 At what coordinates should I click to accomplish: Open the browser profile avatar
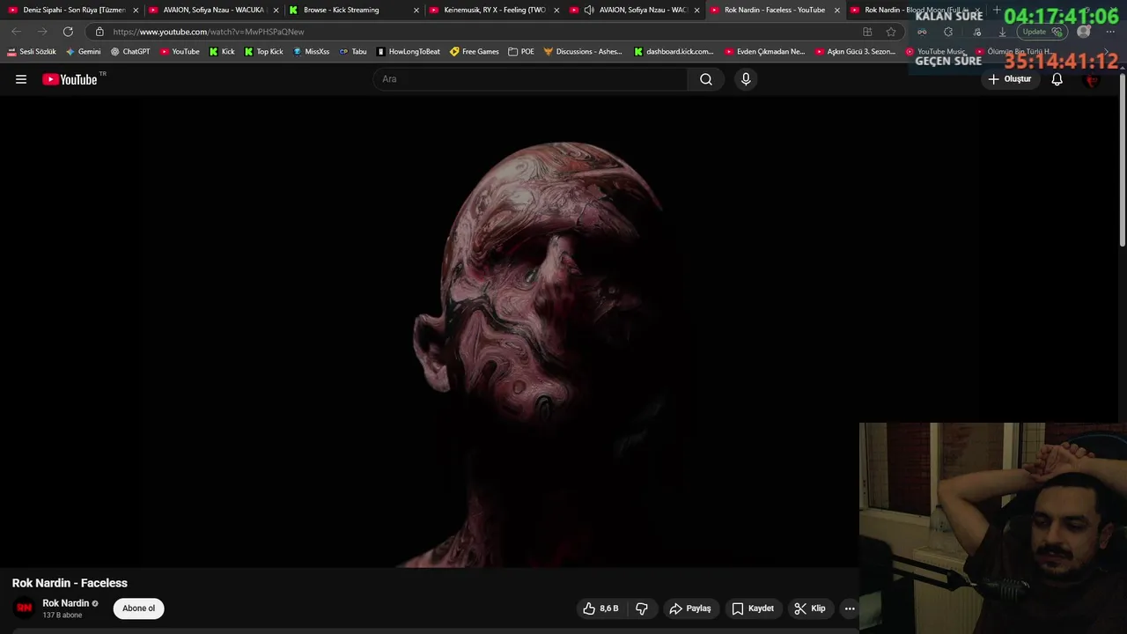click(x=1084, y=32)
